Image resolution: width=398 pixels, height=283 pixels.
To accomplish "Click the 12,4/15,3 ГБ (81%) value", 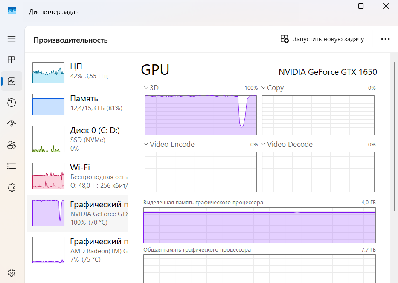I will pos(96,108).
